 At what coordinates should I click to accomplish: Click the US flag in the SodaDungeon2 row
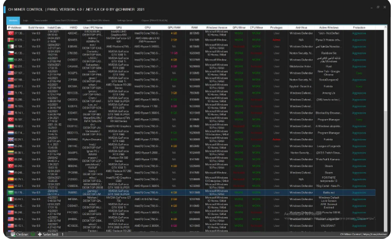pyautogui.click(x=11, y=80)
